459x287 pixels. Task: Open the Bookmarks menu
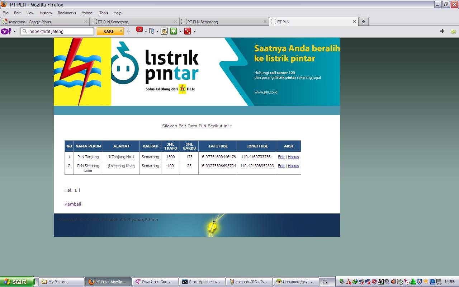pos(67,13)
